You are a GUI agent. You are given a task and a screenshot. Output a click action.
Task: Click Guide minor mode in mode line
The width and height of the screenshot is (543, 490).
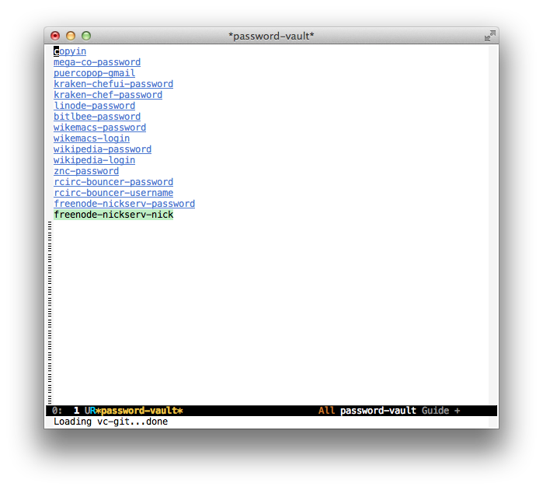435,411
